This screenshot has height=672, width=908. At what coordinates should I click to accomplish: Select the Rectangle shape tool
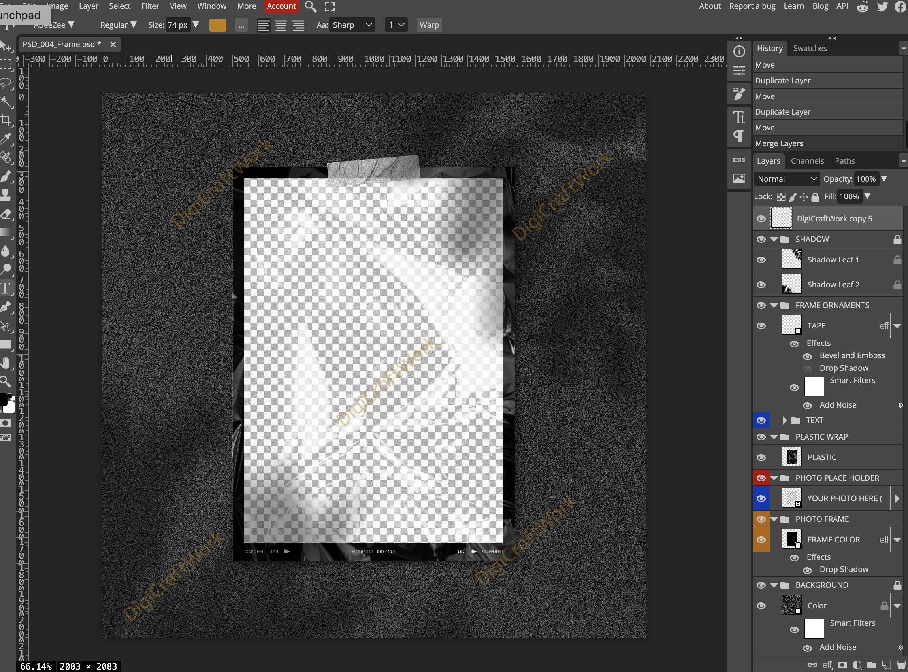(6, 344)
